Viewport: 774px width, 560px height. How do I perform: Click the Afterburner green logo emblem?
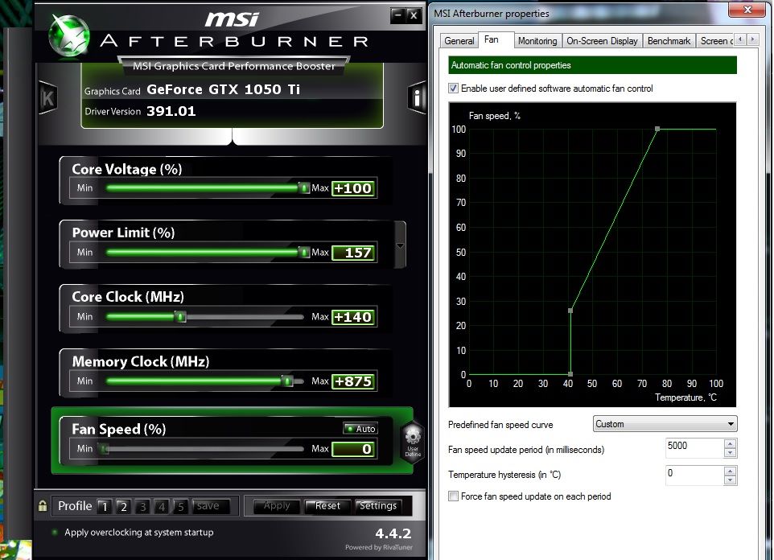68,35
